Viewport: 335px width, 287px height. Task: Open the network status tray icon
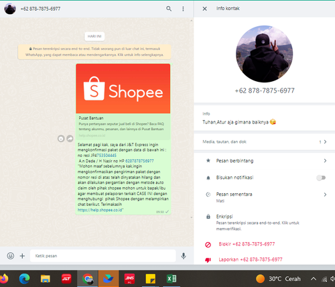pos(324,279)
